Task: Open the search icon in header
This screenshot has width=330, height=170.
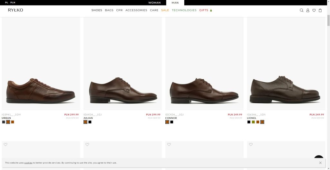Action: tap(301, 10)
